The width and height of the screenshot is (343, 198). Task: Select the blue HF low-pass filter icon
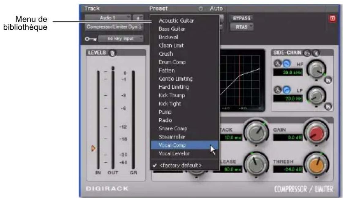[287, 64]
